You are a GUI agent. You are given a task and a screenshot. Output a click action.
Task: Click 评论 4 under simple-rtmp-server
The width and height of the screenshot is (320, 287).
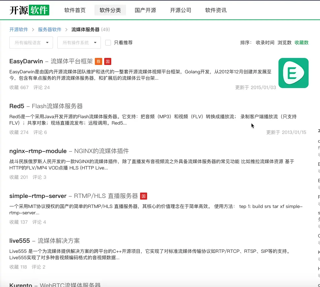coord(39,222)
